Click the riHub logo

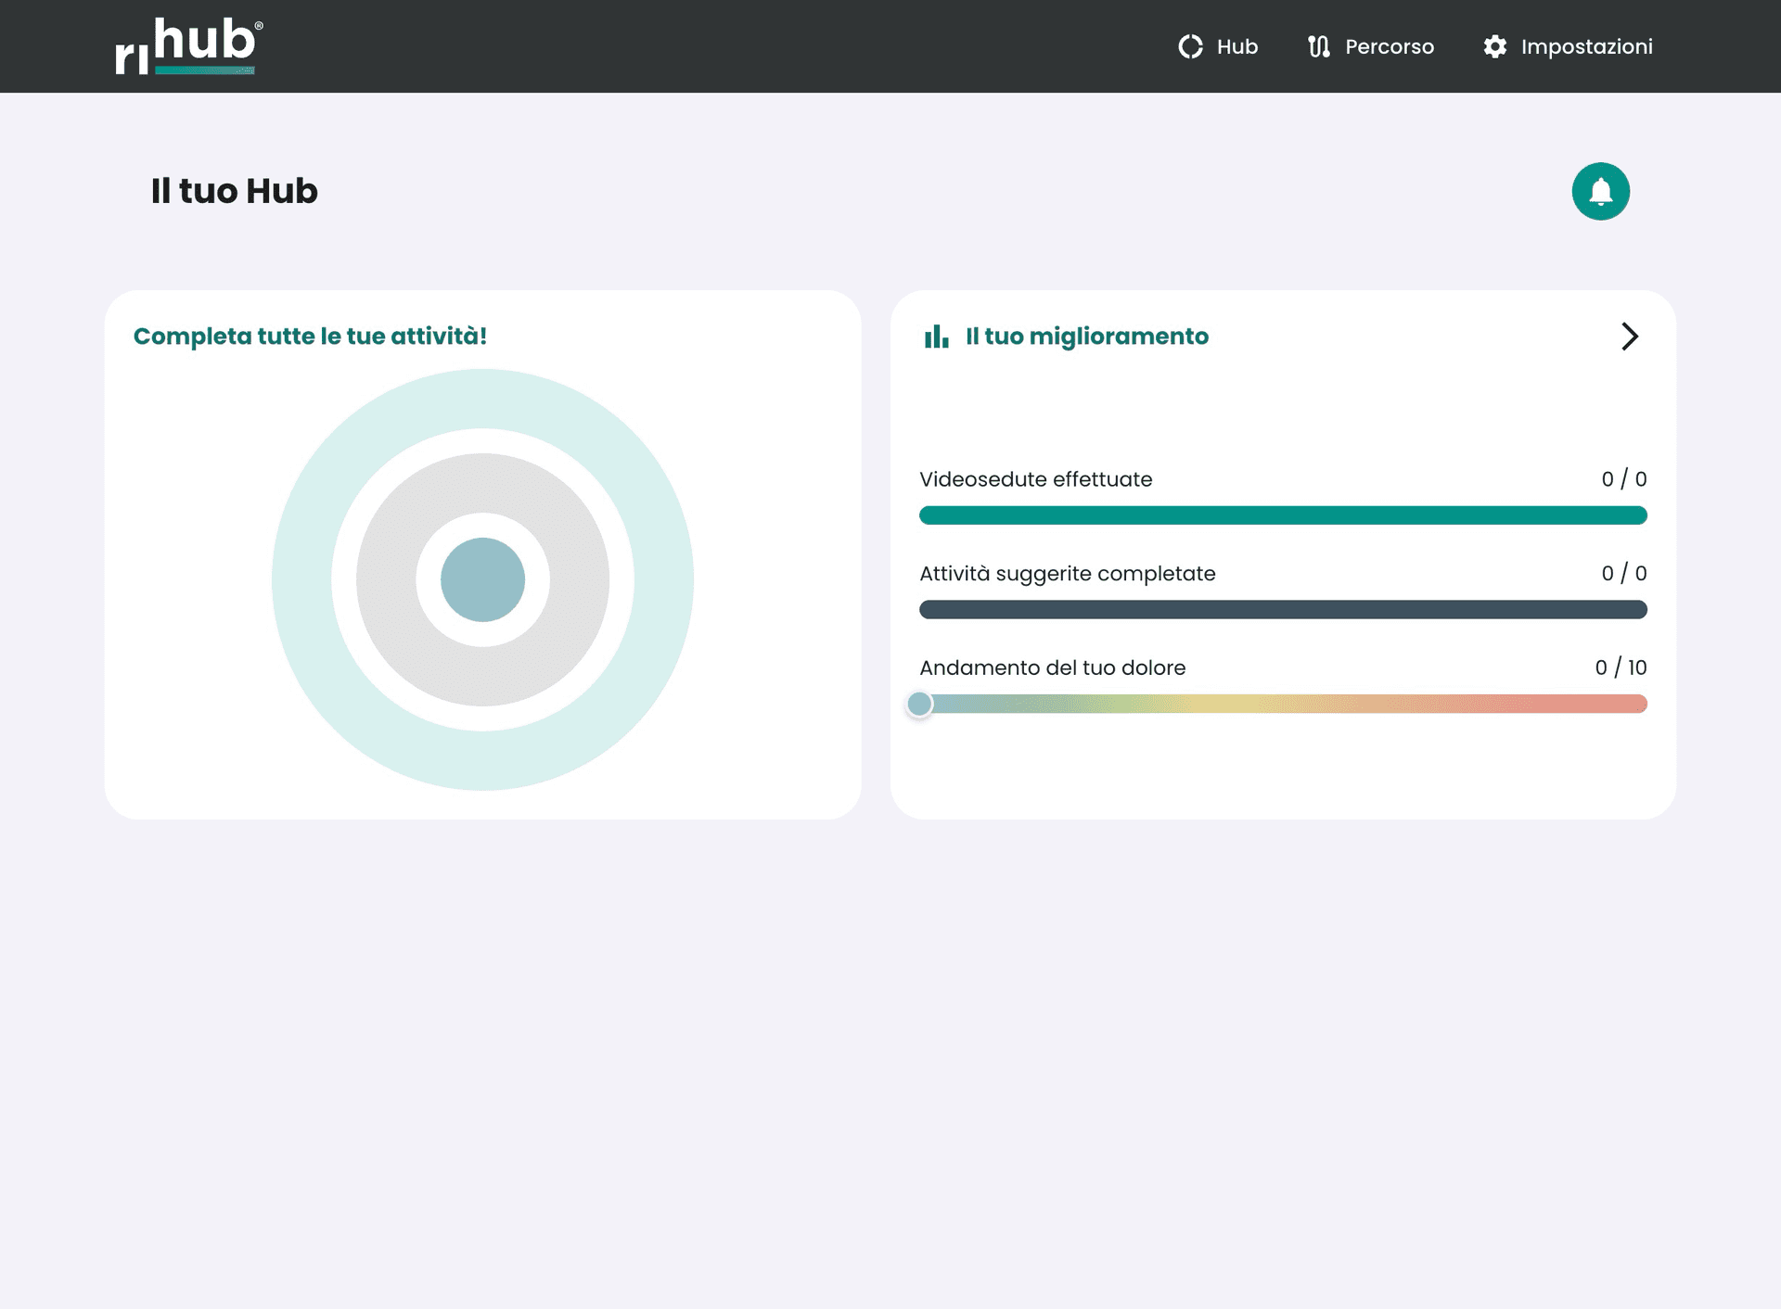tap(189, 45)
